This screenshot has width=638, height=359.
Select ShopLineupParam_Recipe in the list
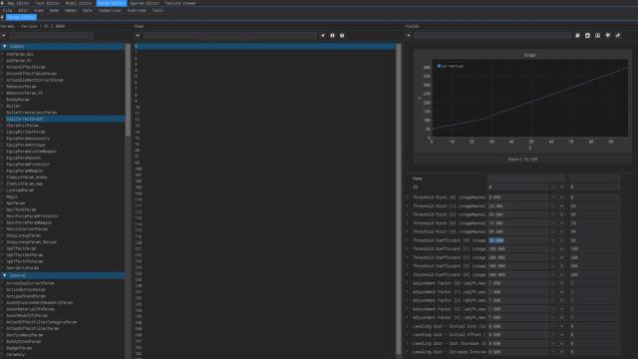pyautogui.click(x=31, y=242)
